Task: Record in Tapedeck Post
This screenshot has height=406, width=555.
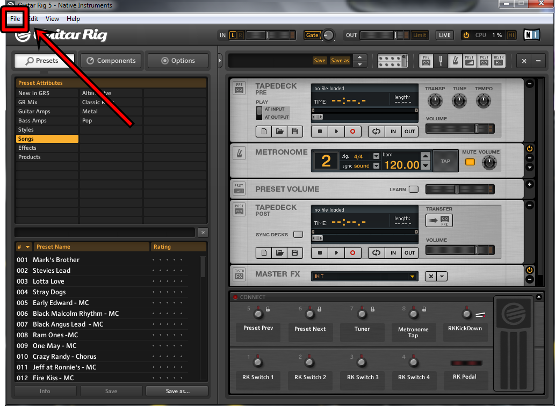Action: [x=352, y=253]
